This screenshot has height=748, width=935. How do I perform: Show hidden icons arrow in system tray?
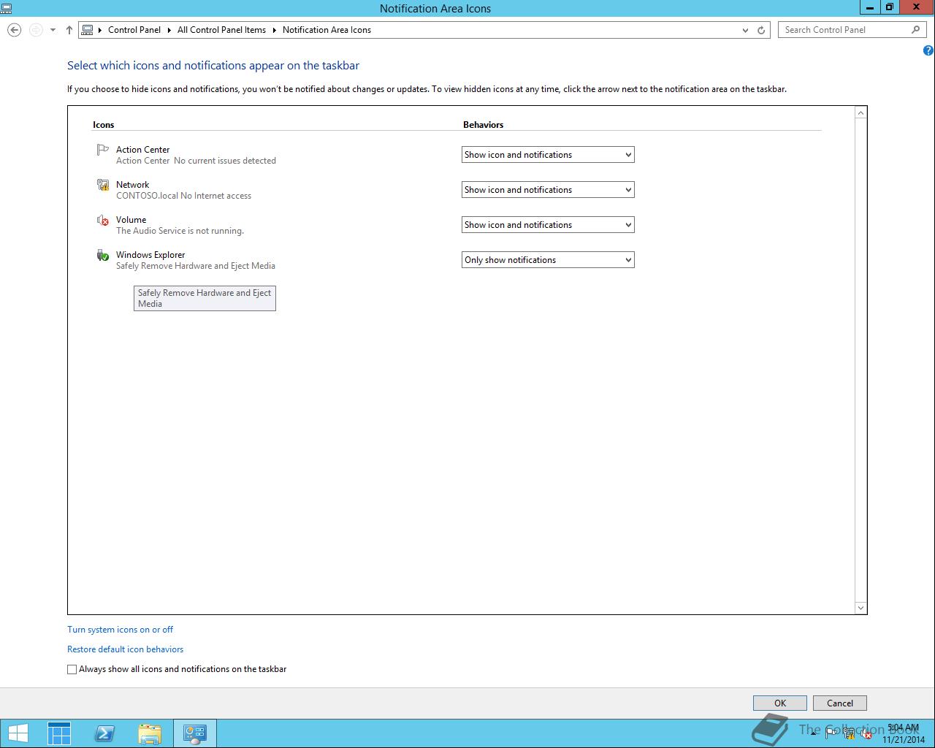point(813,734)
